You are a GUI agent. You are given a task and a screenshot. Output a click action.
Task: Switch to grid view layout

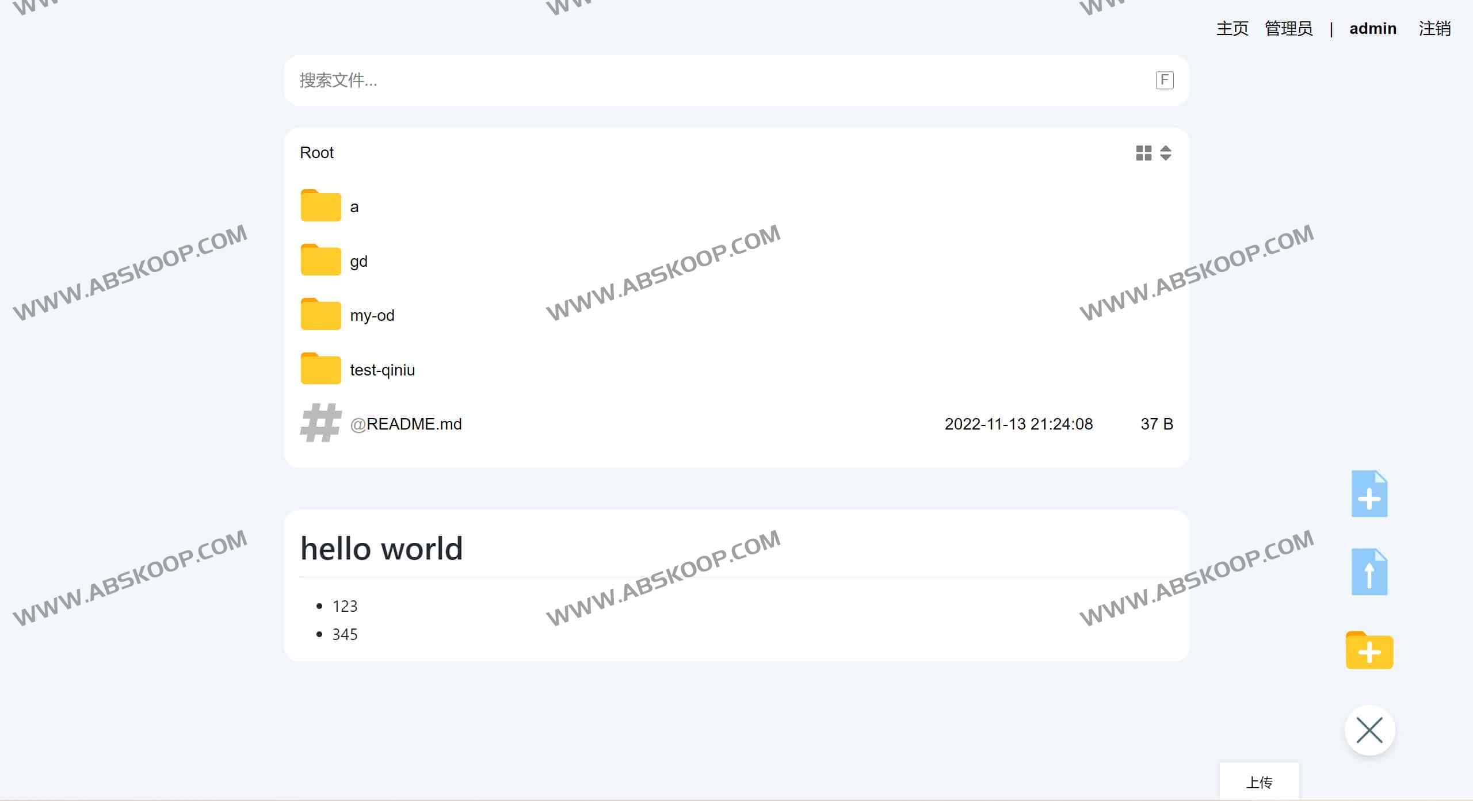(1143, 153)
